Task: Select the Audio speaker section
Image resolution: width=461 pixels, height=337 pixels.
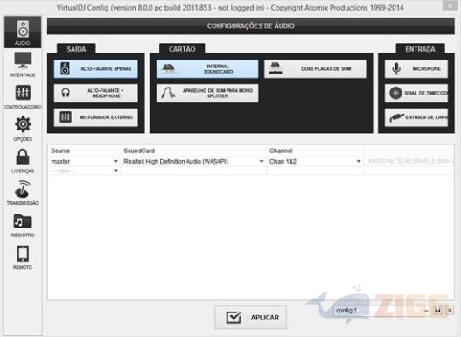Action: [x=23, y=32]
